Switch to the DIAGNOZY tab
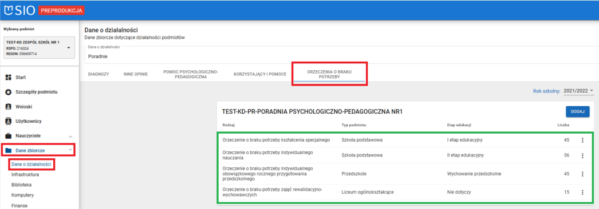The height and width of the screenshot is (209, 599). (98, 74)
